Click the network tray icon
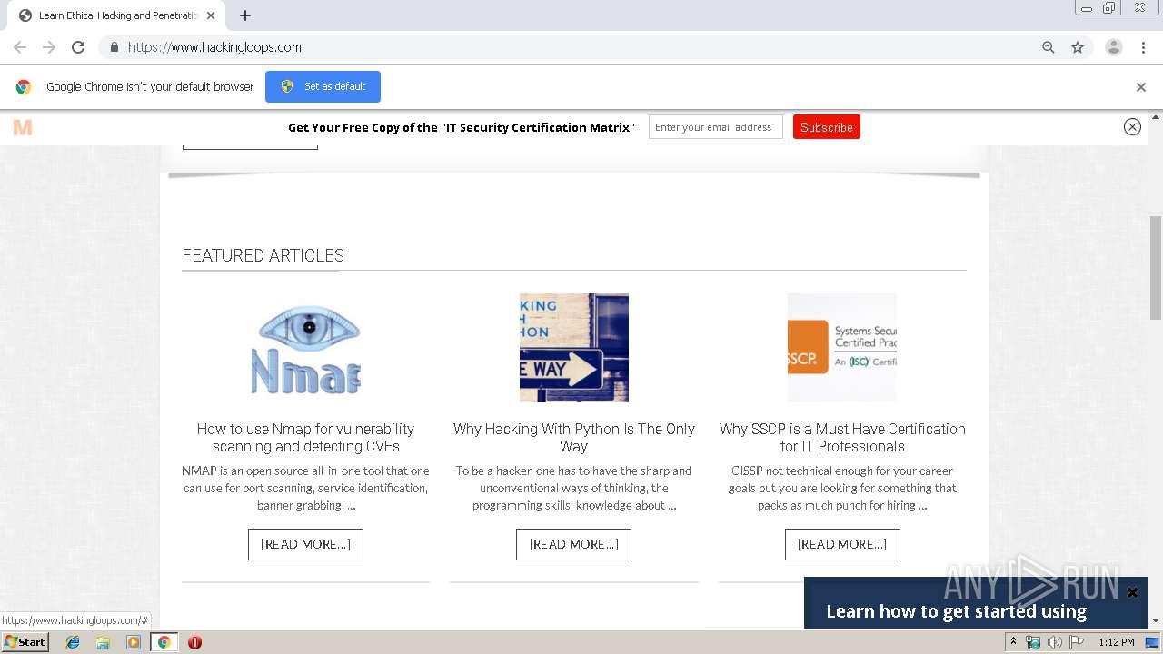This screenshot has width=1163, height=654. [1033, 642]
